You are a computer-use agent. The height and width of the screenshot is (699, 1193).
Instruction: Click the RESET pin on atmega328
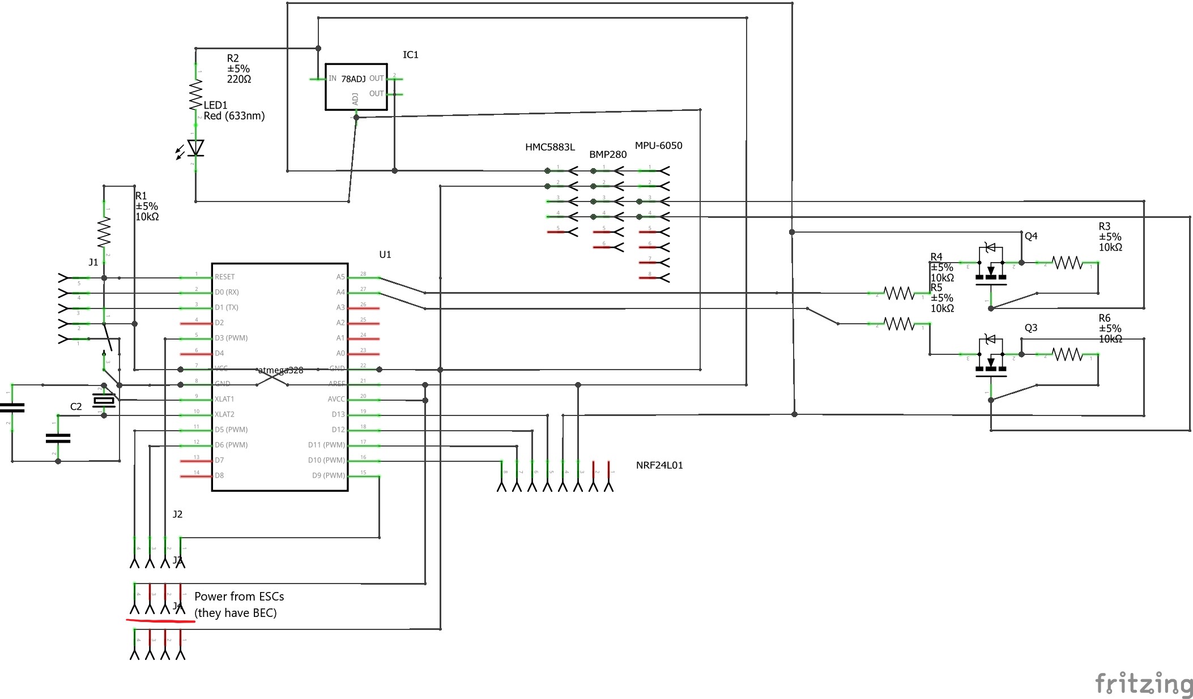[224, 277]
